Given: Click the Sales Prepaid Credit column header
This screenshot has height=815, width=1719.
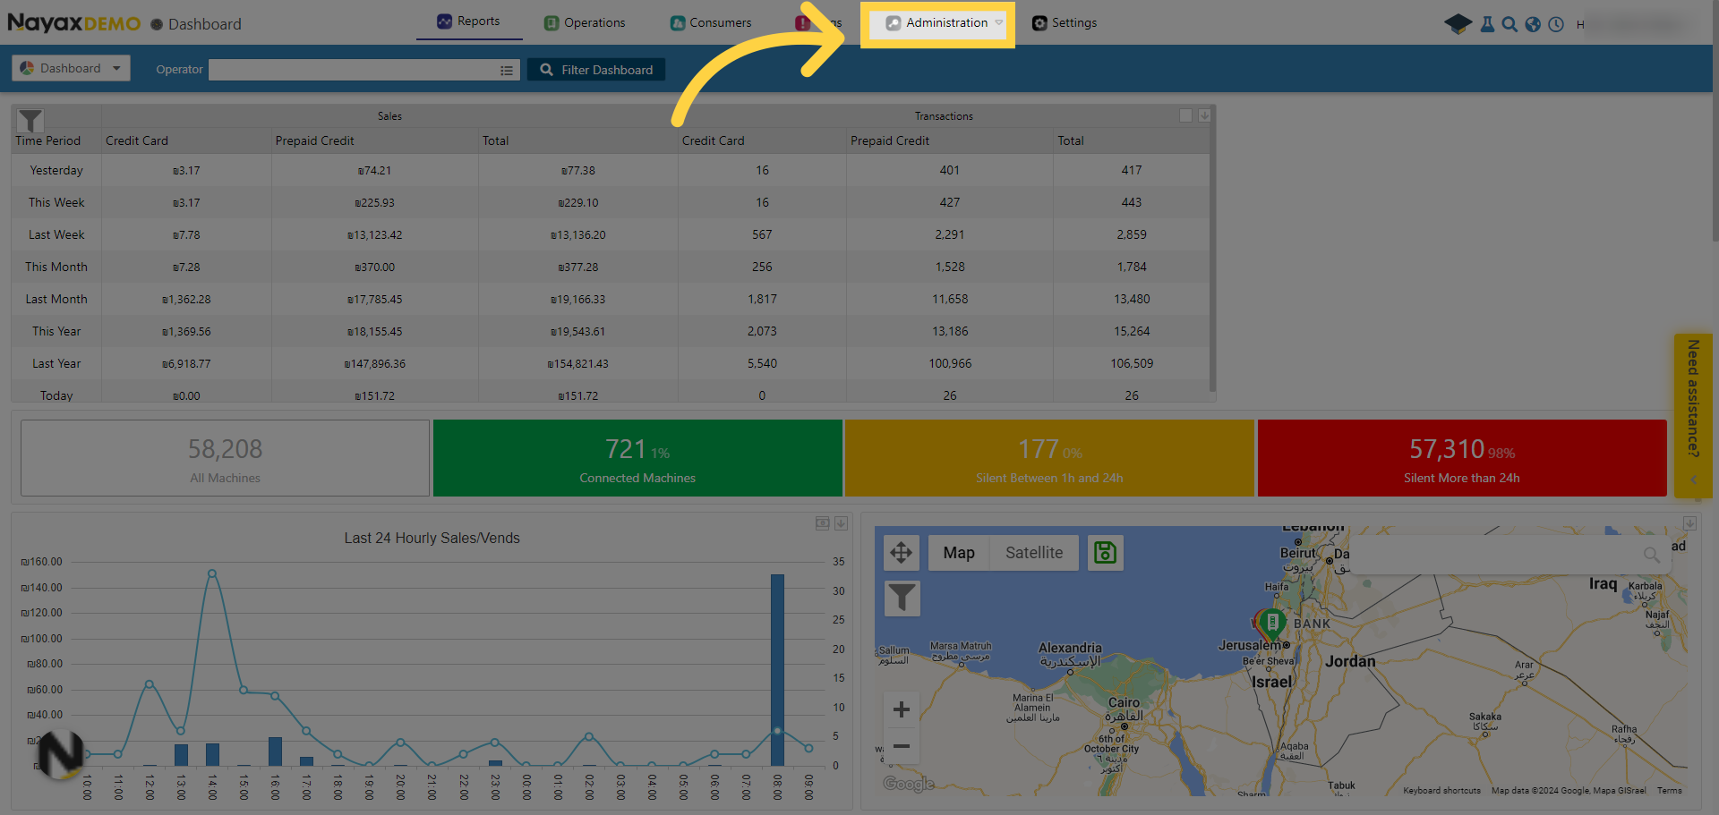Looking at the screenshot, I should 314,140.
